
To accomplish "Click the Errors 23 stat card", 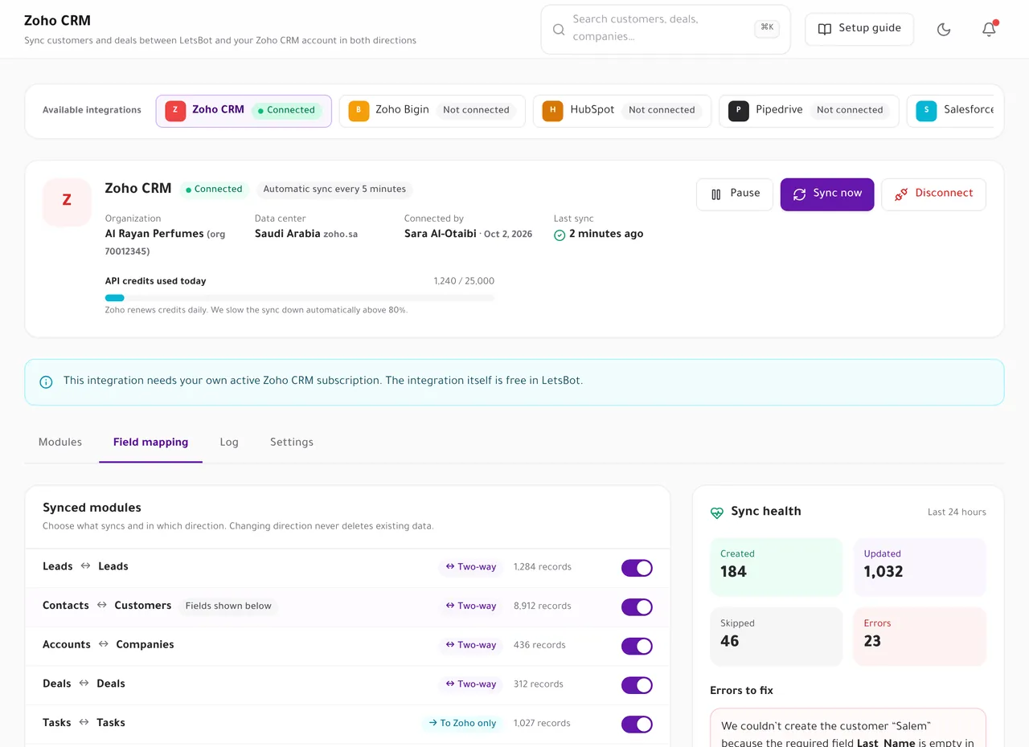I will click(920, 636).
